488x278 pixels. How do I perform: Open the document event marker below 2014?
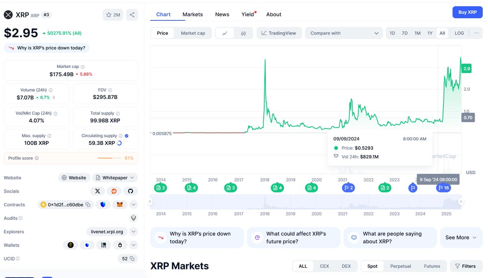point(160,188)
